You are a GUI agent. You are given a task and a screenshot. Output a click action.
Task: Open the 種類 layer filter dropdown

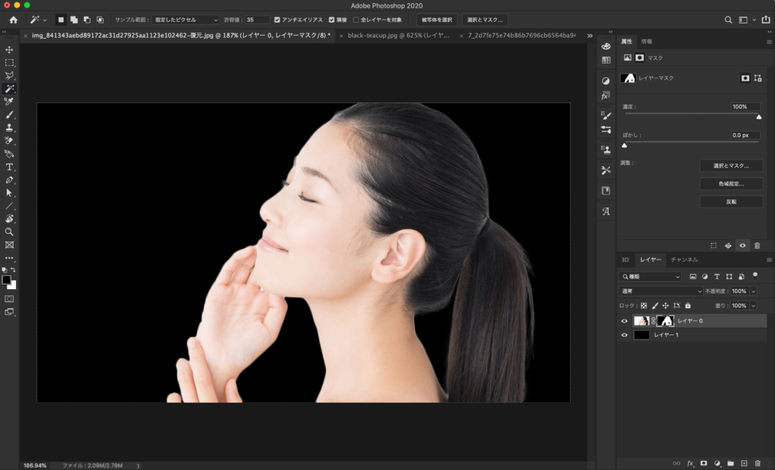click(650, 277)
